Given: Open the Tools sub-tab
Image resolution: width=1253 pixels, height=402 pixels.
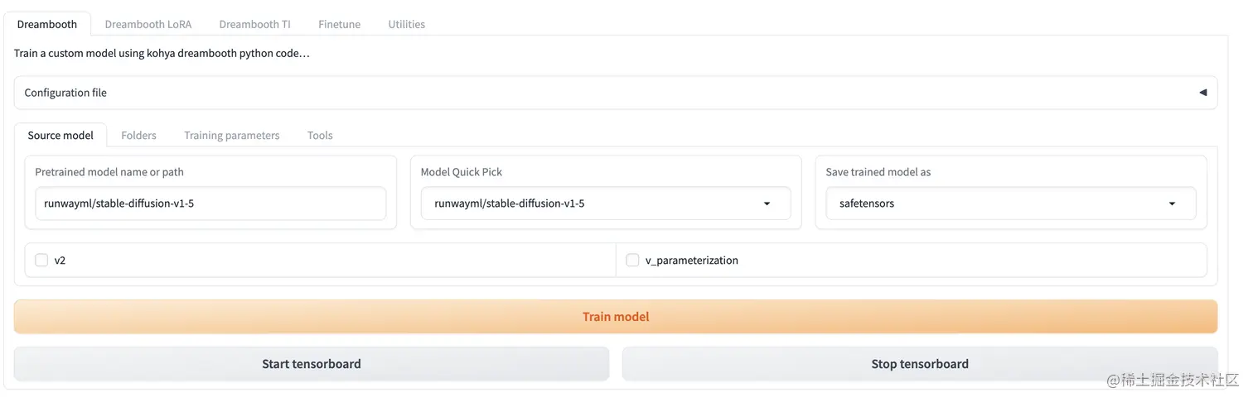Looking at the screenshot, I should tap(320, 135).
